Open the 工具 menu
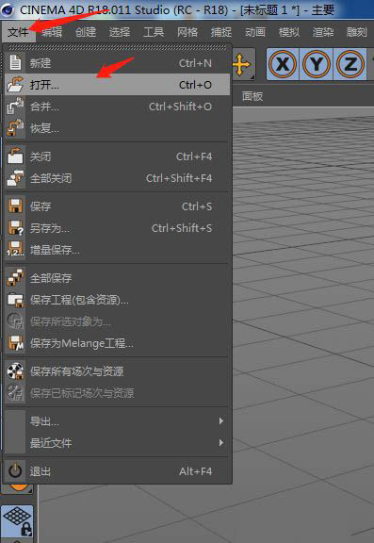This screenshot has width=374, height=543. click(x=154, y=32)
